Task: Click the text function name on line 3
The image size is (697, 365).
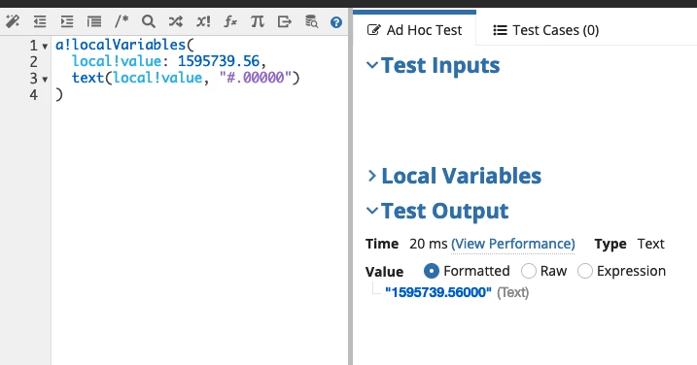Action: [x=88, y=78]
